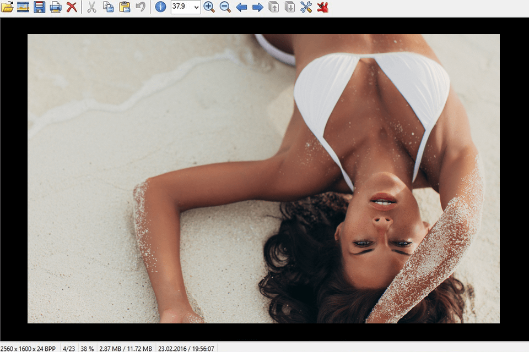Expand the zoom percentage dropdown arrow

tap(196, 7)
